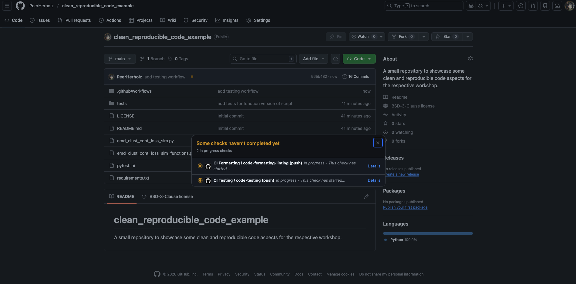This screenshot has height=284, width=576.
Task: View the 0 Tags list
Action: coord(178,59)
